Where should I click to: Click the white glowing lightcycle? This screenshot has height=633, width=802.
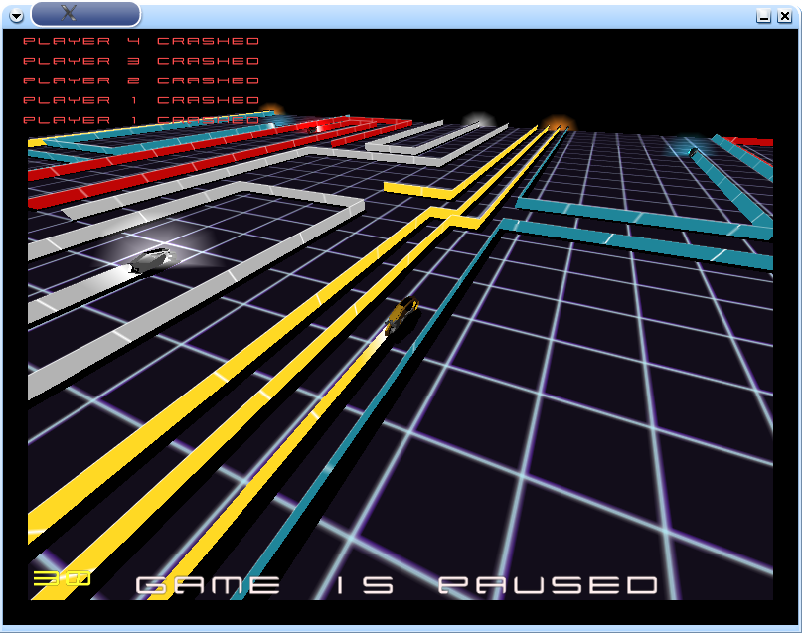(152, 259)
